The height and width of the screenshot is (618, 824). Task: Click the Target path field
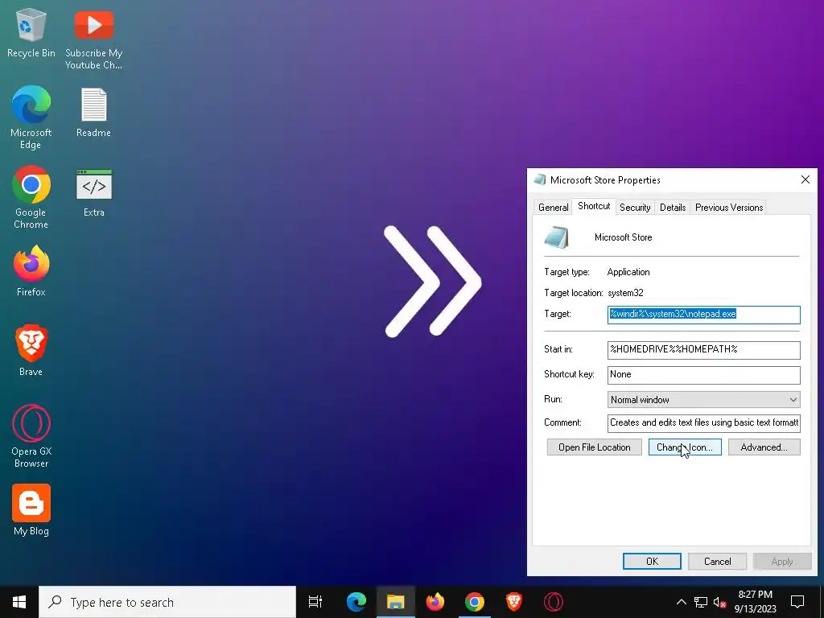click(703, 315)
